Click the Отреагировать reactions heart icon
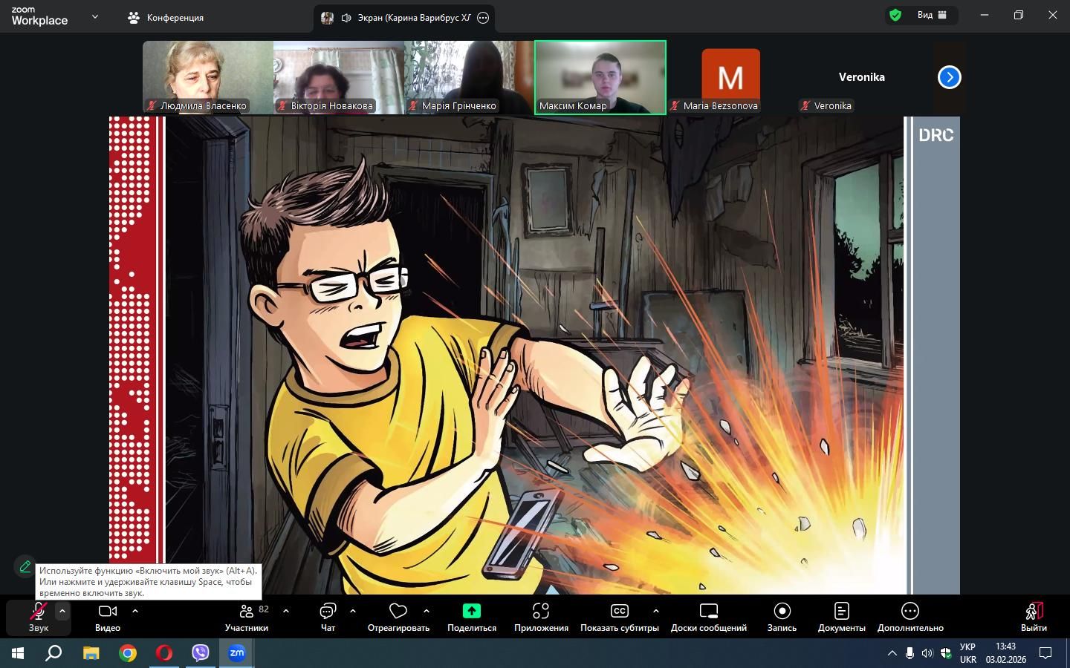This screenshot has width=1070, height=668. (398, 612)
